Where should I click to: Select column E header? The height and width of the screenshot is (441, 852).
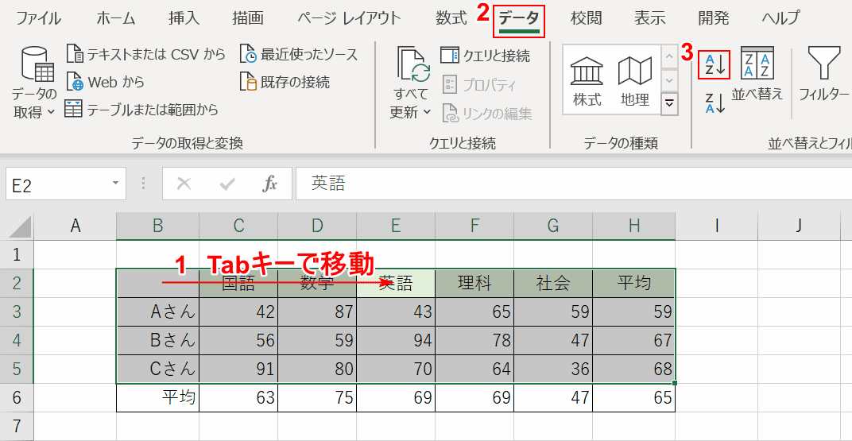pyautogui.click(x=396, y=226)
